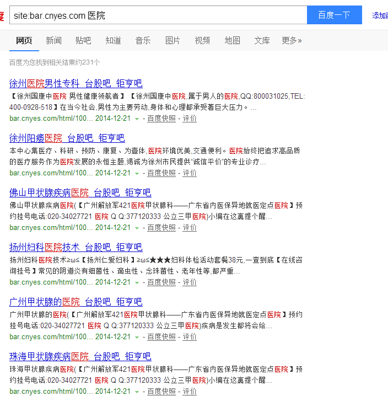Click 评价 for 扬州妇科医院技术 result
Viewport: 388px width, 396px height.
tap(190, 282)
